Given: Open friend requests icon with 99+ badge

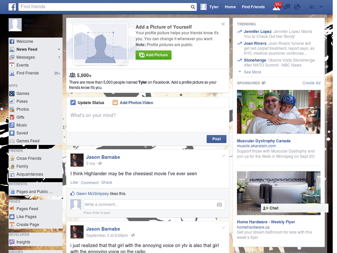Looking at the screenshot, I should point(277,7).
